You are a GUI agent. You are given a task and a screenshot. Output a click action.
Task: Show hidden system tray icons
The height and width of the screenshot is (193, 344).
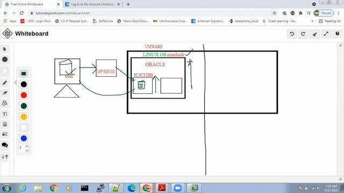point(294,188)
